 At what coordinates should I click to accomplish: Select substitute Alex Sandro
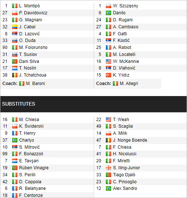(125, 188)
